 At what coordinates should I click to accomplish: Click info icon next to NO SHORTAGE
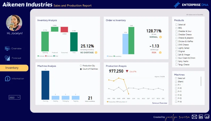click(96, 52)
